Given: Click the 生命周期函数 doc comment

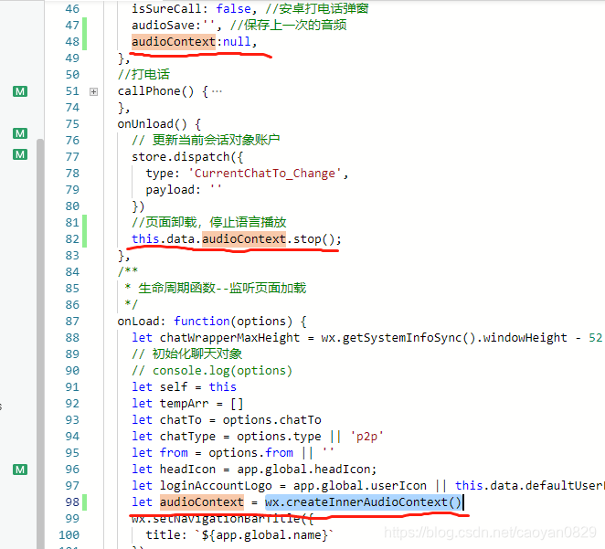Looking at the screenshot, I should coord(216,289).
